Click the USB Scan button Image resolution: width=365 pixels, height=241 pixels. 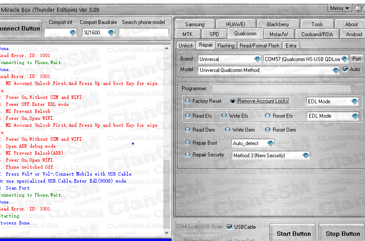point(211,226)
